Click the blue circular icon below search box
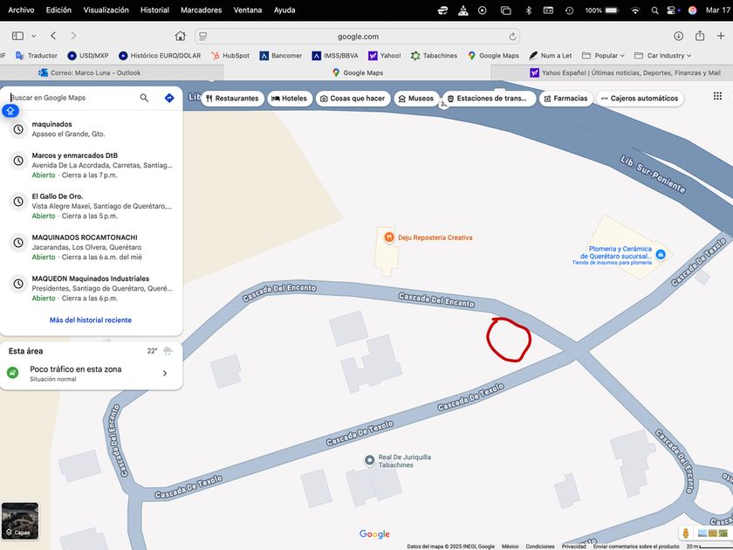 pyautogui.click(x=10, y=111)
